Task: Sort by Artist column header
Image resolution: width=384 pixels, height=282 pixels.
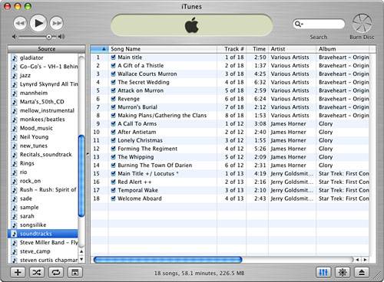Action: pyautogui.click(x=292, y=49)
